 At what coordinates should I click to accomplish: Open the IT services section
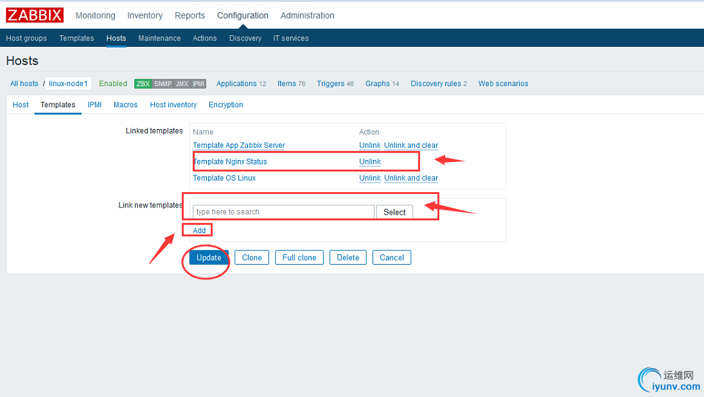291,38
